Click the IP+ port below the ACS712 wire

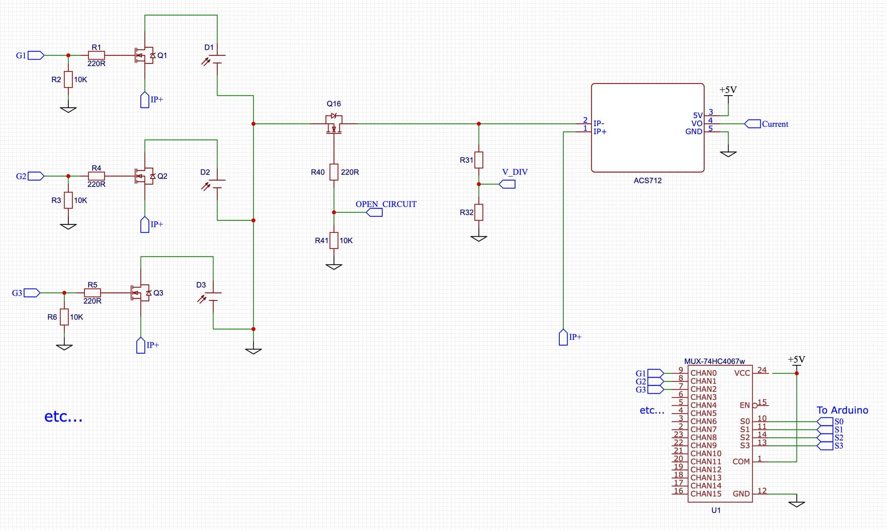tap(563, 337)
